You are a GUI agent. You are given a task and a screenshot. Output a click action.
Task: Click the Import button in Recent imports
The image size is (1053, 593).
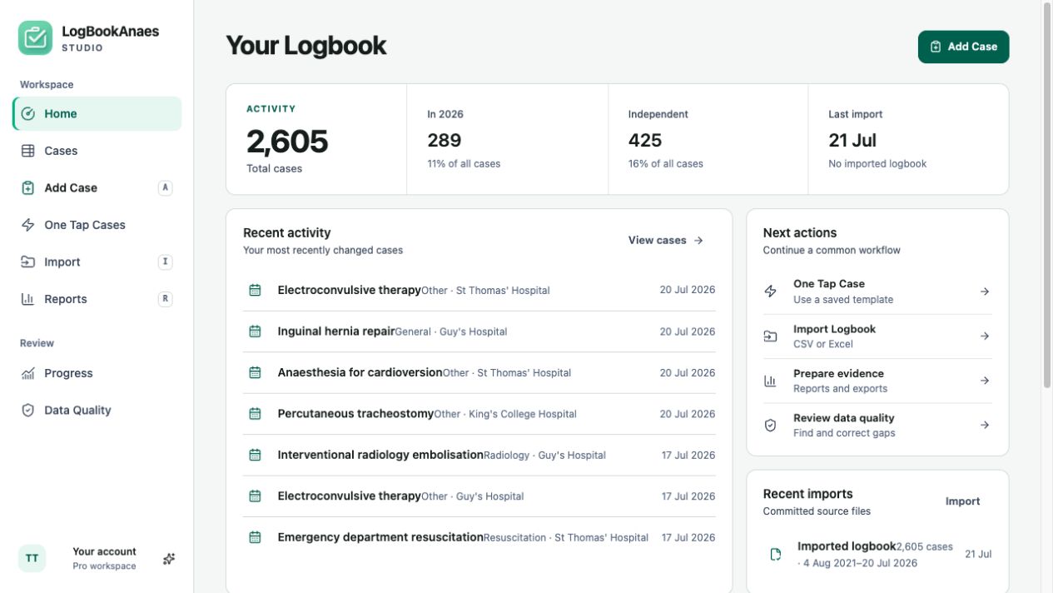(962, 501)
